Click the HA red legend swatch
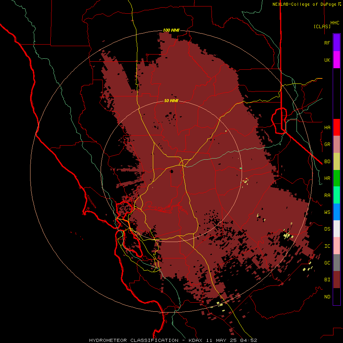Screen dimensions: 343x343 [337, 127]
